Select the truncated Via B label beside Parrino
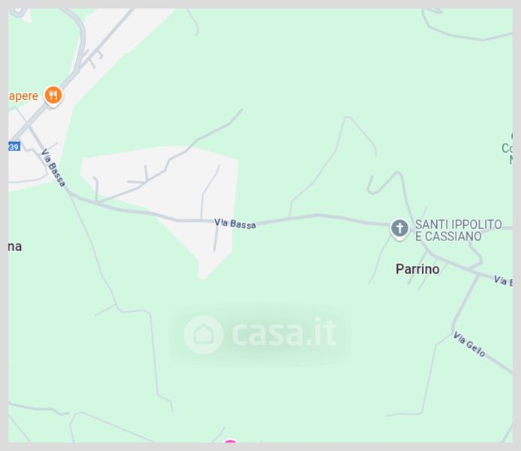Screen dimensions: 521x451 tap(503, 280)
